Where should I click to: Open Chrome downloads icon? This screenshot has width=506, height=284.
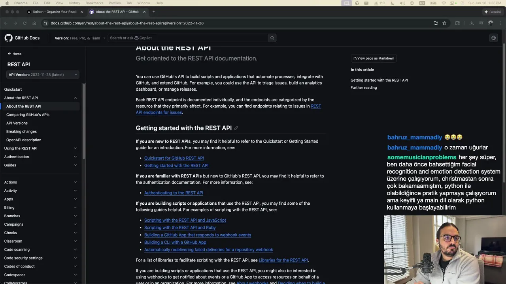tap(472, 23)
